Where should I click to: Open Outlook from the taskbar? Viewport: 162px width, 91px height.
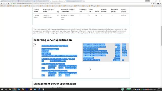[18, 89]
